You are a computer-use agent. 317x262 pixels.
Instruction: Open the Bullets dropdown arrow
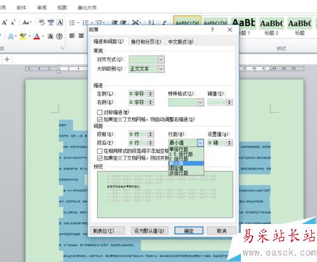click(x=78, y=23)
